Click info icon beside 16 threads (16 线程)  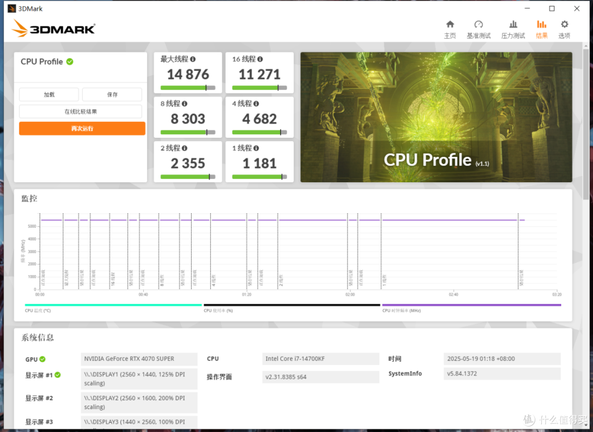click(x=260, y=59)
